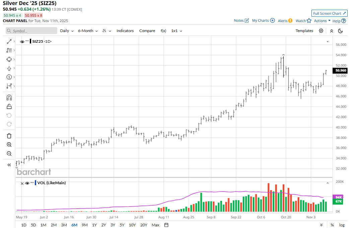The image size is (354, 228).
Task: Zoom out with the magnifier minus icon
Action: tap(9, 154)
